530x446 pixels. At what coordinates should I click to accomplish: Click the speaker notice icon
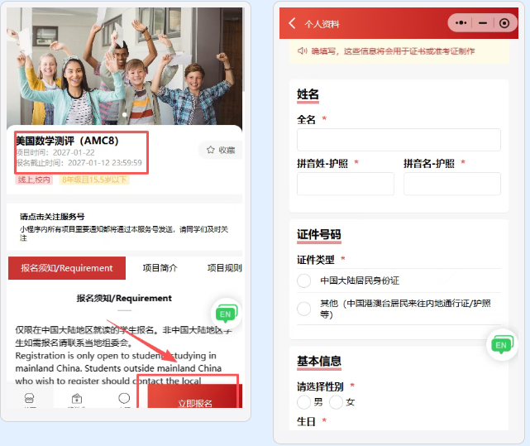click(x=302, y=50)
